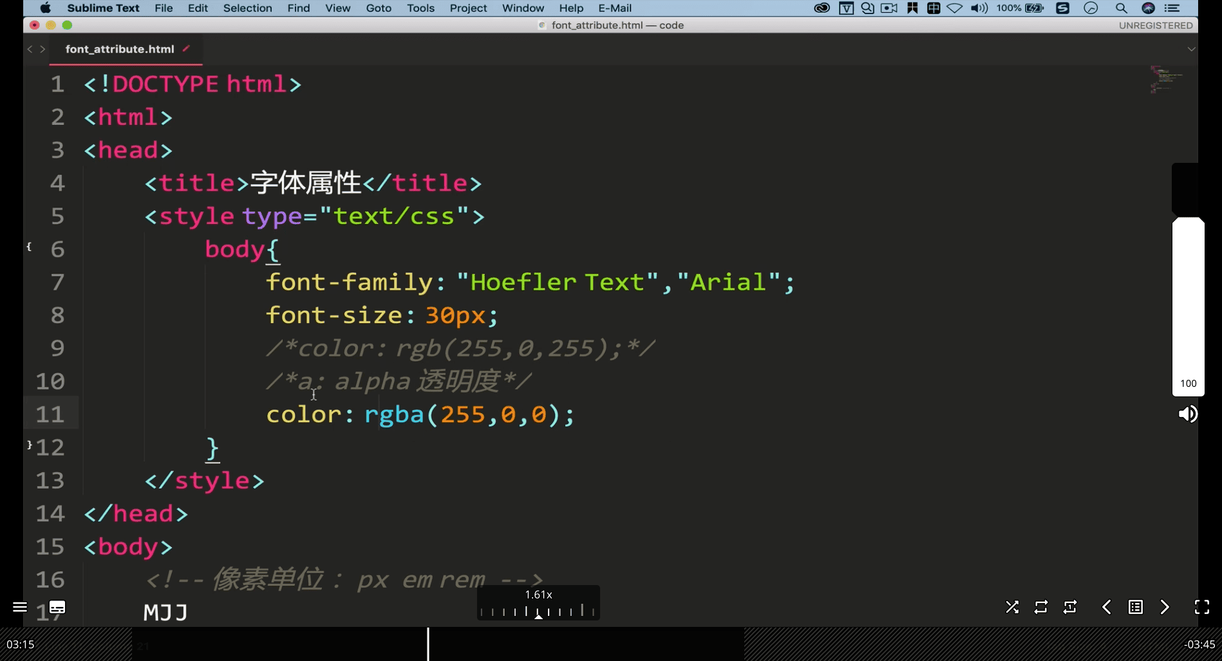Open the File menu
Viewport: 1222px width, 661px height.
coord(164,8)
